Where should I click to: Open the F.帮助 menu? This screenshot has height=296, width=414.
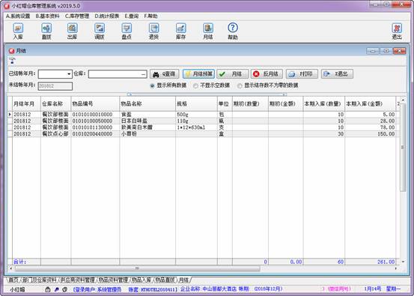pos(150,16)
